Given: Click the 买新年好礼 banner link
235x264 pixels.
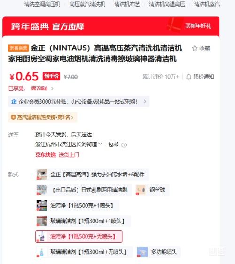Looking at the screenshot, I should tap(198, 26).
